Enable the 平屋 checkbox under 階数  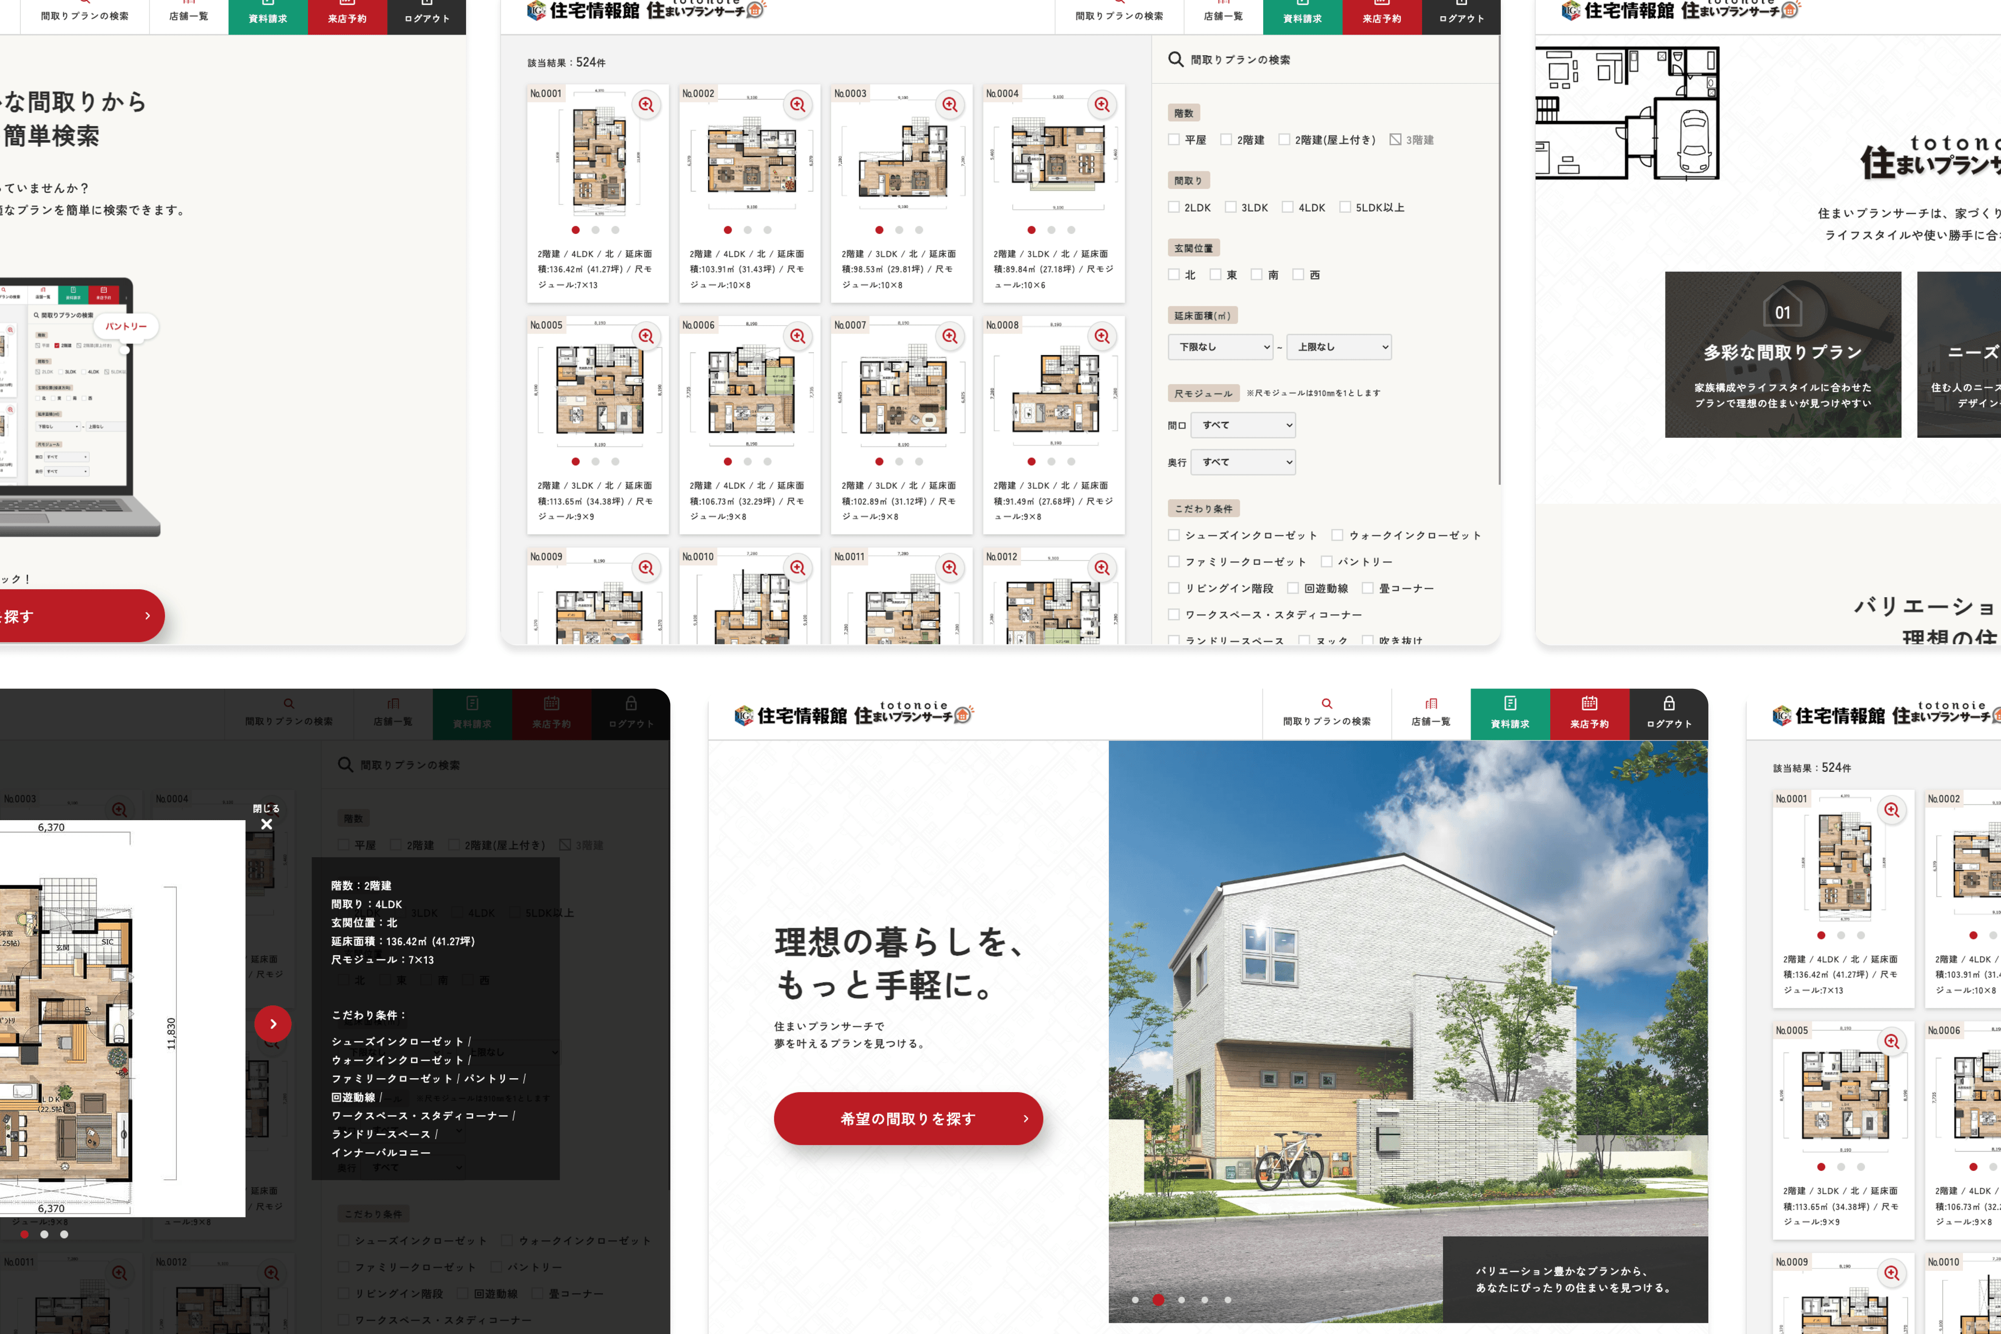pos(1175,140)
